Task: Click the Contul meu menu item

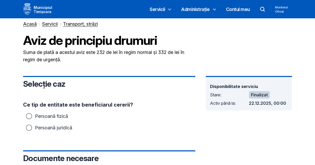Action: 238,9
